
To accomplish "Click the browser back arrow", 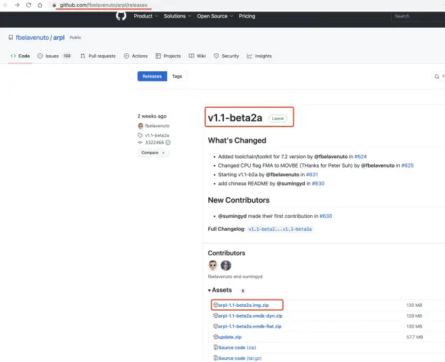I will (x=5, y=5).
